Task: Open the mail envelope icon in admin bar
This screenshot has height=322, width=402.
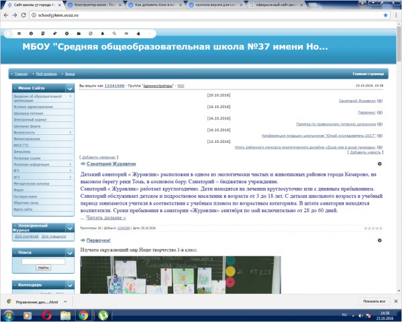Action: (x=19, y=34)
